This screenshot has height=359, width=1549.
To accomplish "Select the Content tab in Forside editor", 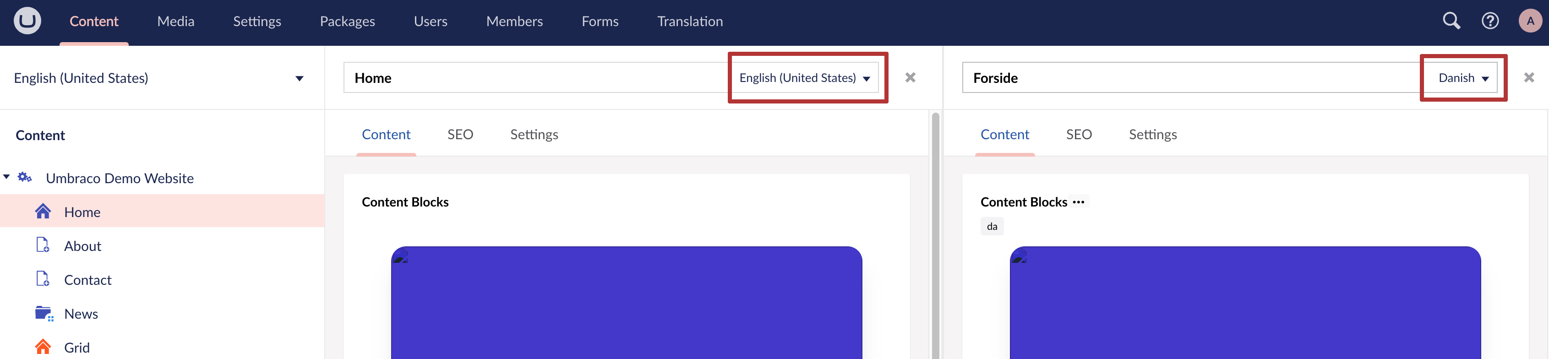I will (1005, 135).
